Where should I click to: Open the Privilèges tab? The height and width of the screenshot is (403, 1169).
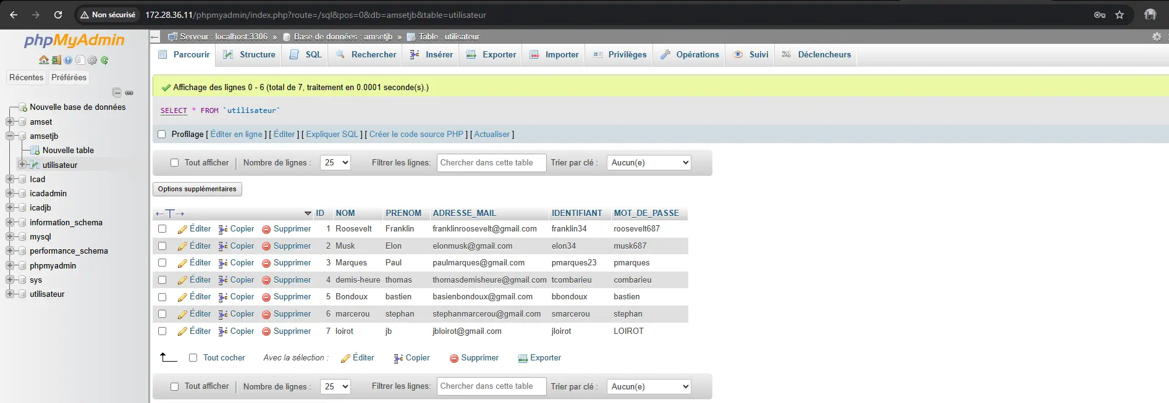click(x=620, y=55)
